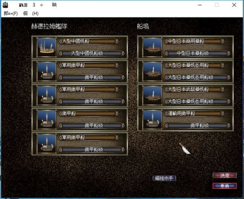Click the 運輸用鐵甲船 name field
Screen dimensions: 244x199
pos(194,114)
